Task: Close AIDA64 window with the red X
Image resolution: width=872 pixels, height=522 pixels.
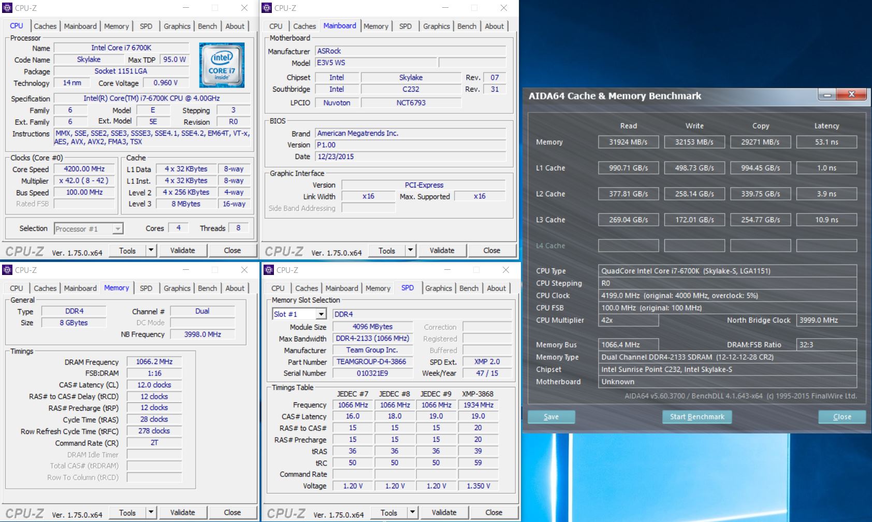Action: coord(852,95)
